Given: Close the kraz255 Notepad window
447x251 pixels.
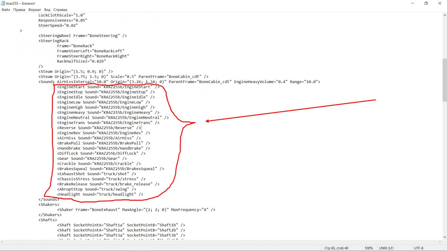Looking at the screenshot, I should 440,3.
